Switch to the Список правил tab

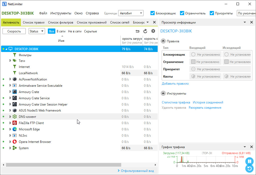(x=33, y=22)
